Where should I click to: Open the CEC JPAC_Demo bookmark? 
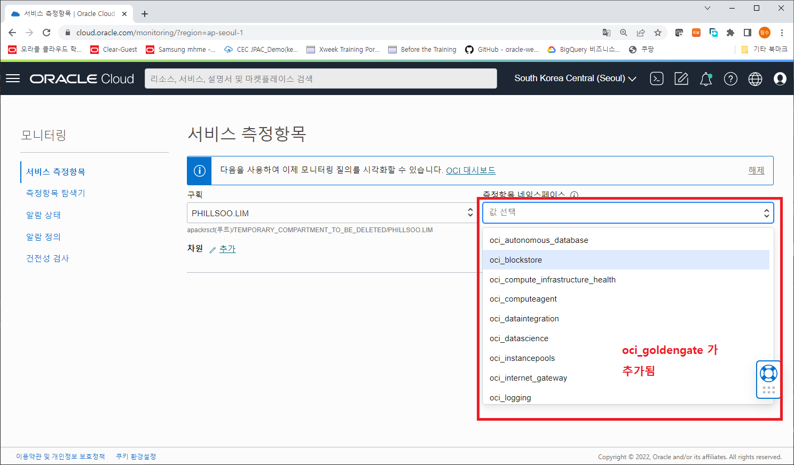click(x=261, y=49)
